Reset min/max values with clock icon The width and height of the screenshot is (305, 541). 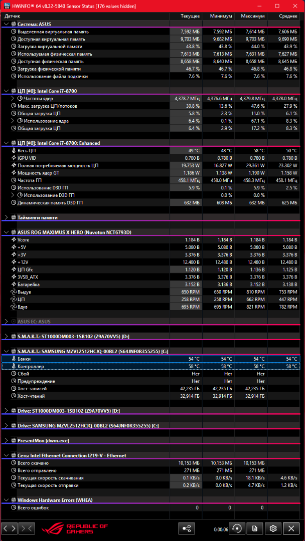[x=238, y=528]
